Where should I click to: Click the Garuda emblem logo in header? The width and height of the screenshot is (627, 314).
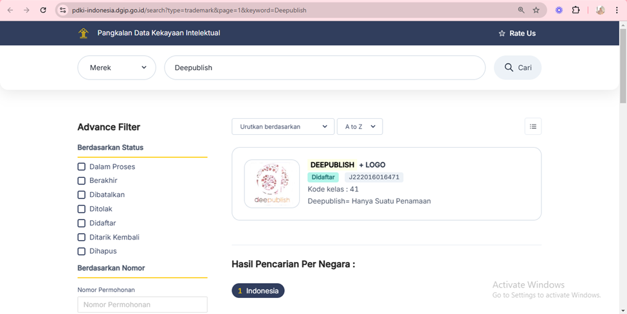tap(83, 33)
